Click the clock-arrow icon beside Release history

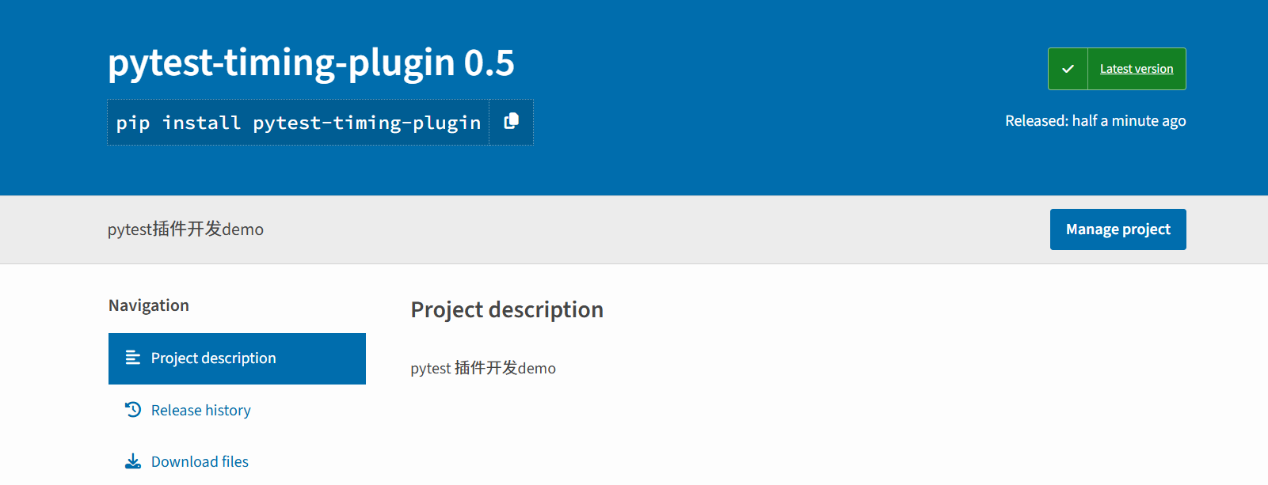coord(133,410)
